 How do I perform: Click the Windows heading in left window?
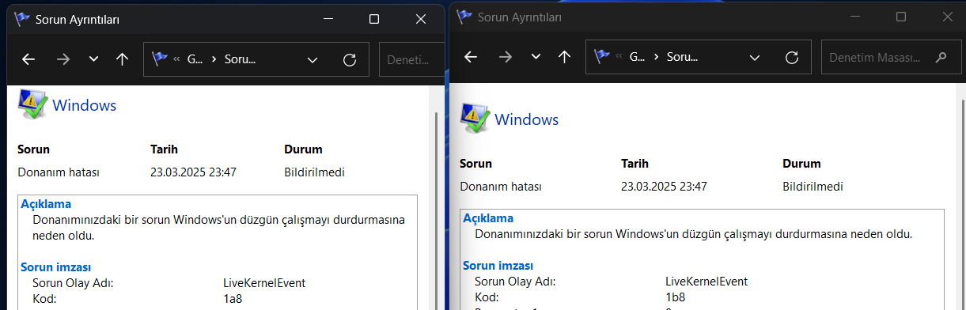(x=85, y=105)
